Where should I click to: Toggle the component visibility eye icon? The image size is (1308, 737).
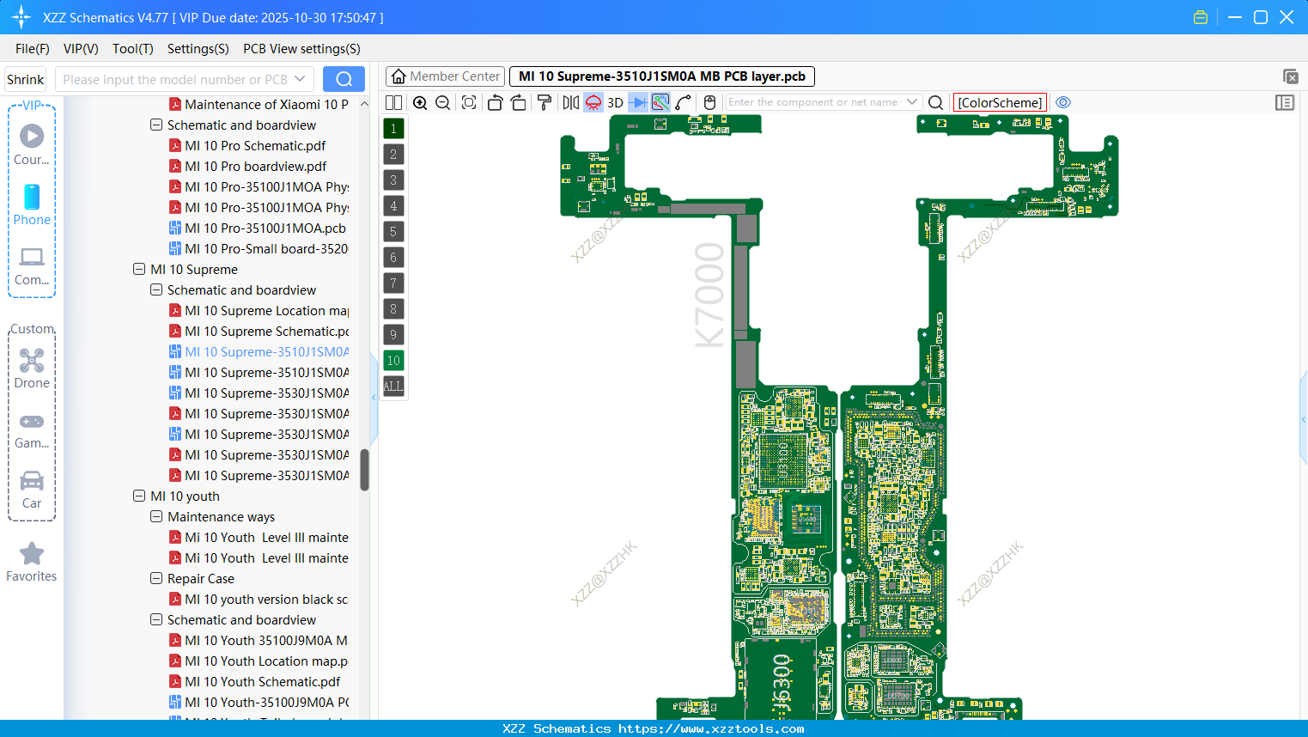click(1063, 102)
